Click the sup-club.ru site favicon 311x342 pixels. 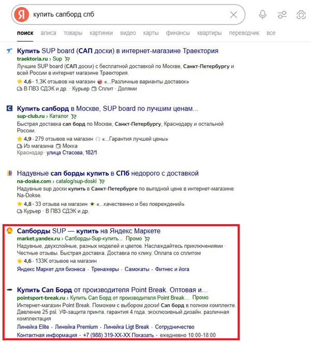tap(9, 108)
